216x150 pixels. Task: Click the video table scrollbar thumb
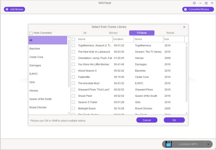186,74
